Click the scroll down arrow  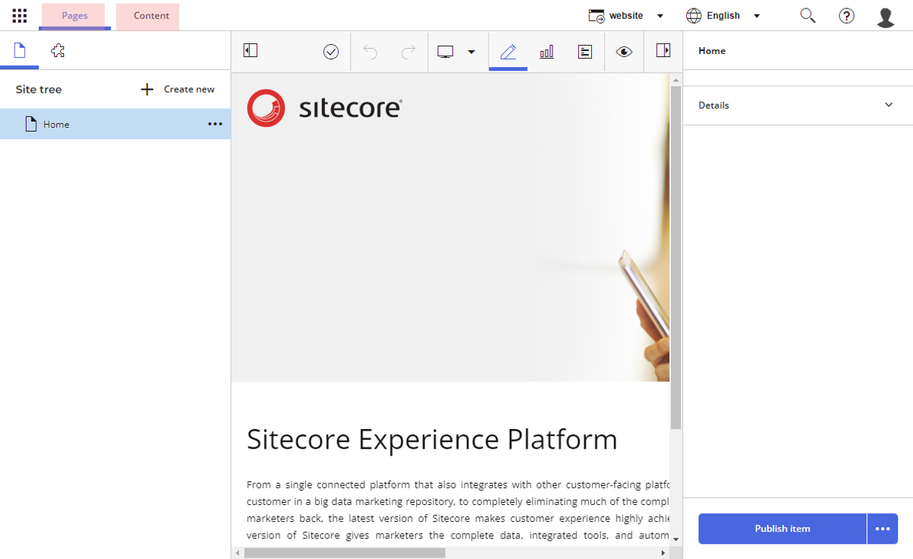pyautogui.click(x=676, y=540)
